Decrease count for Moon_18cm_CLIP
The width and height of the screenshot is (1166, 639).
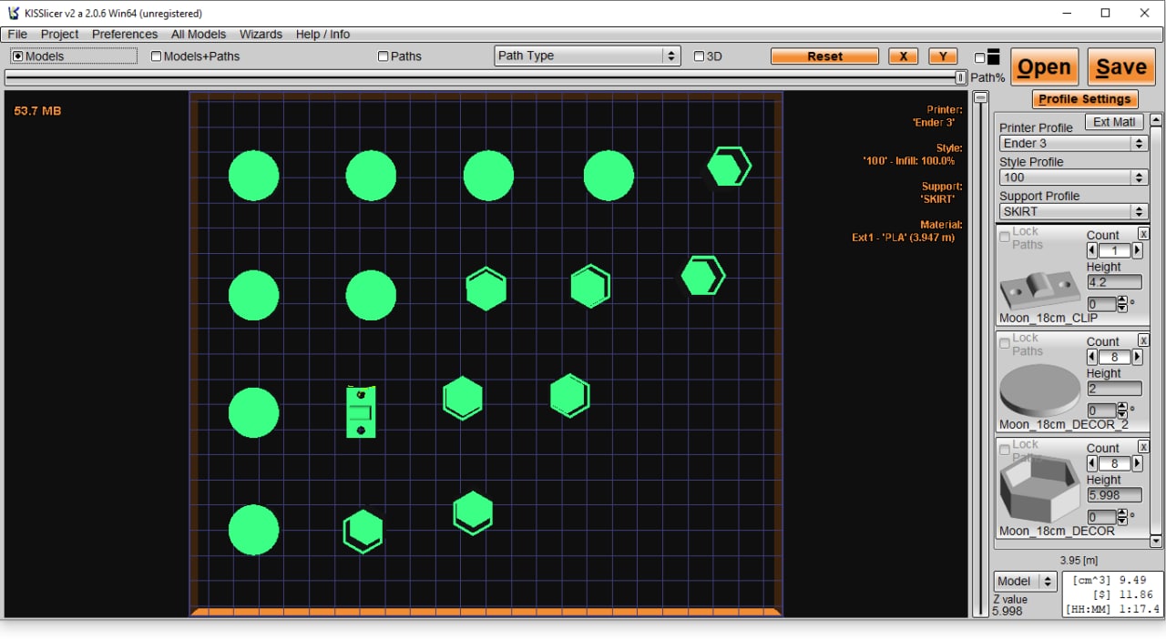[1092, 250]
